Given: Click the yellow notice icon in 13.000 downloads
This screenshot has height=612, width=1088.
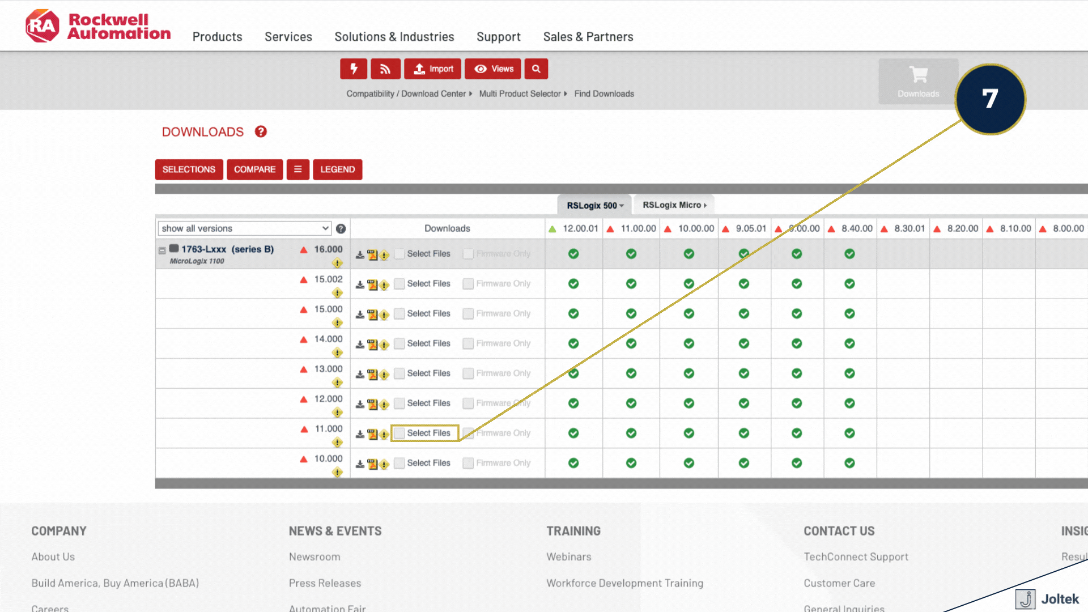Looking at the screenshot, I should [x=384, y=375].
